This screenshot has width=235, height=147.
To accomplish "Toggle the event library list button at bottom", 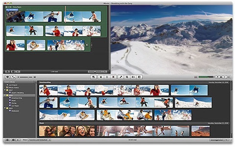I will pyautogui.click(x=7, y=140).
